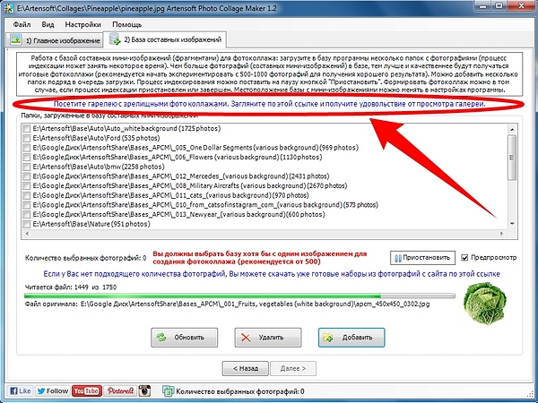This screenshot has height=403, width=538.
Task: Click the < Назад button
Action: 246,368
